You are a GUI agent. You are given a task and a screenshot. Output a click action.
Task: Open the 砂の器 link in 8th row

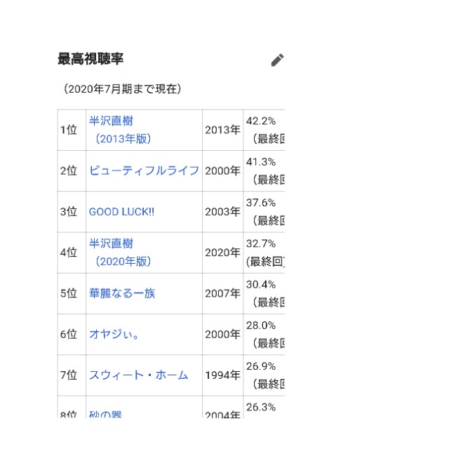point(105,414)
